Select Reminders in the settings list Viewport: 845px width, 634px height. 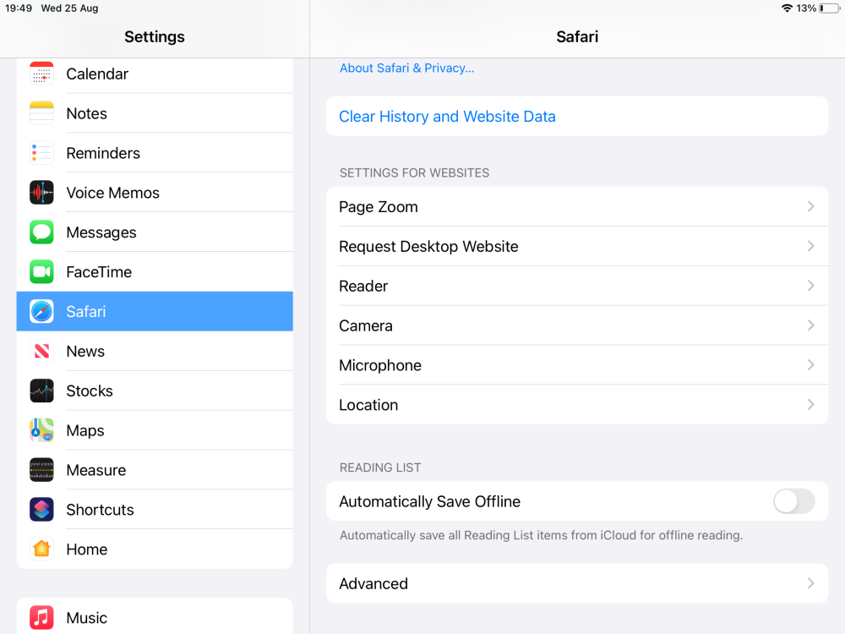103,153
